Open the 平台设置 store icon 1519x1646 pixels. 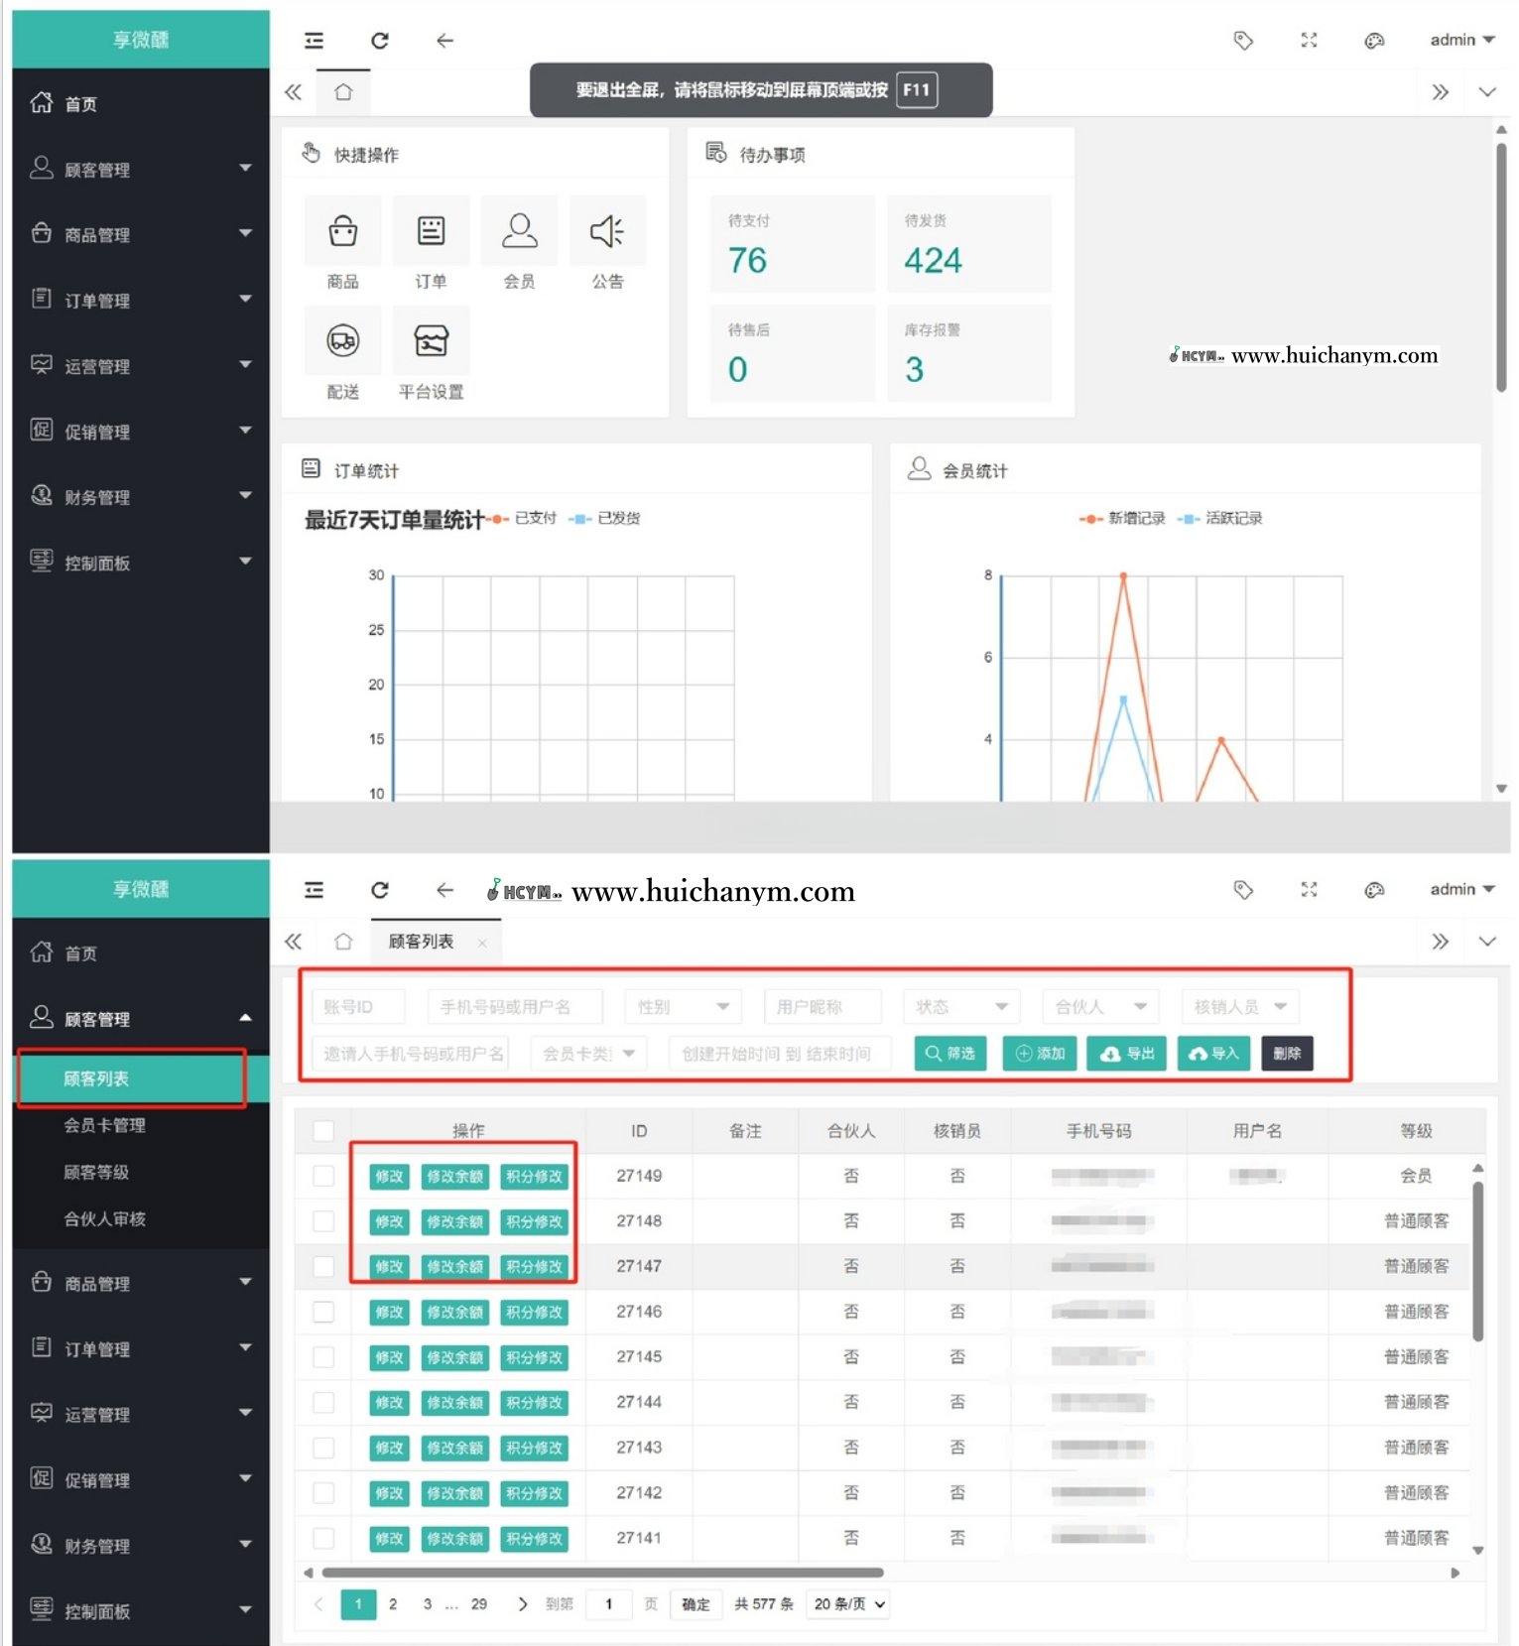coord(431,341)
